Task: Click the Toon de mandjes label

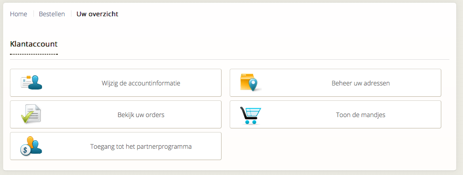Action: point(360,115)
